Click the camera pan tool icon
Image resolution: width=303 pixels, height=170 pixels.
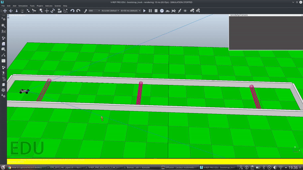(x=5, y=11)
